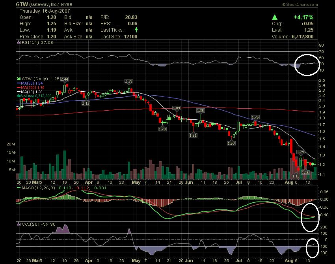Click the 1.16 price annotation

point(305,172)
